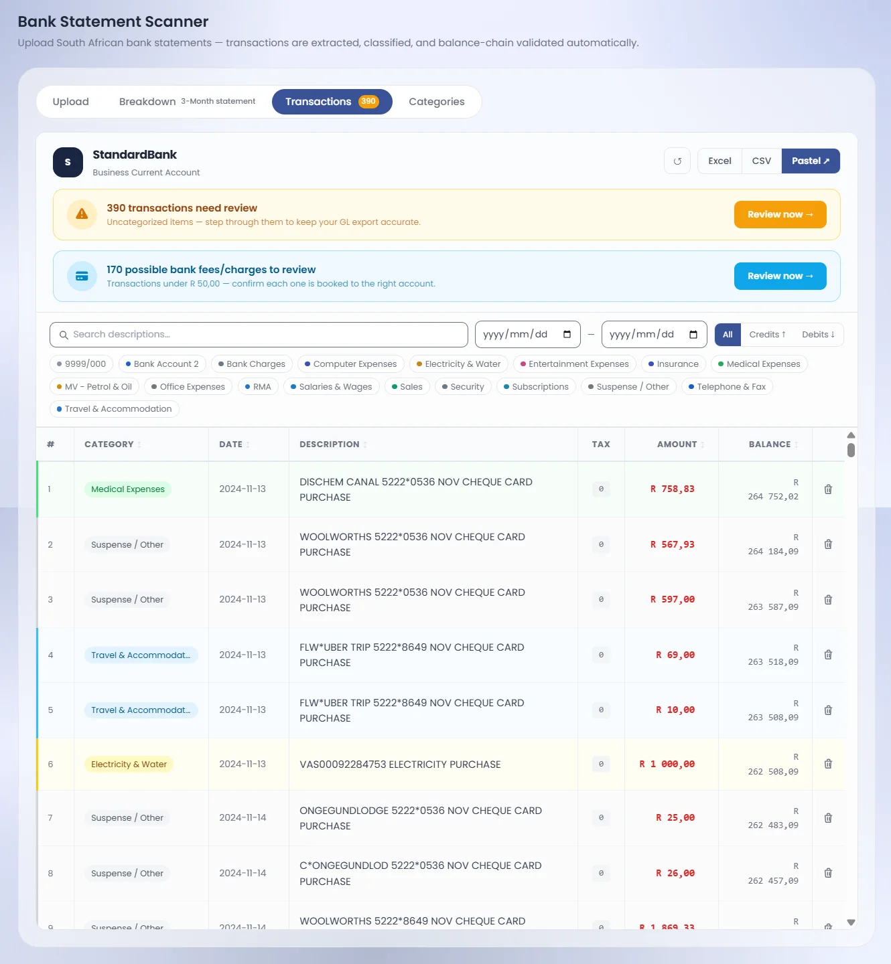This screenshot has height=964, width=891.
Task: Filter by Subscriptions chip
Action: click(x=536, y=387)
